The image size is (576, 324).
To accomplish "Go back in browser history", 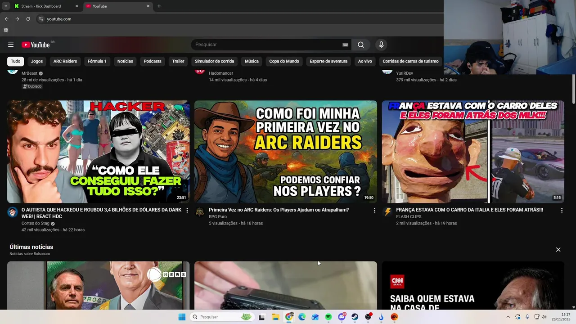I will (x=6, y=19).
